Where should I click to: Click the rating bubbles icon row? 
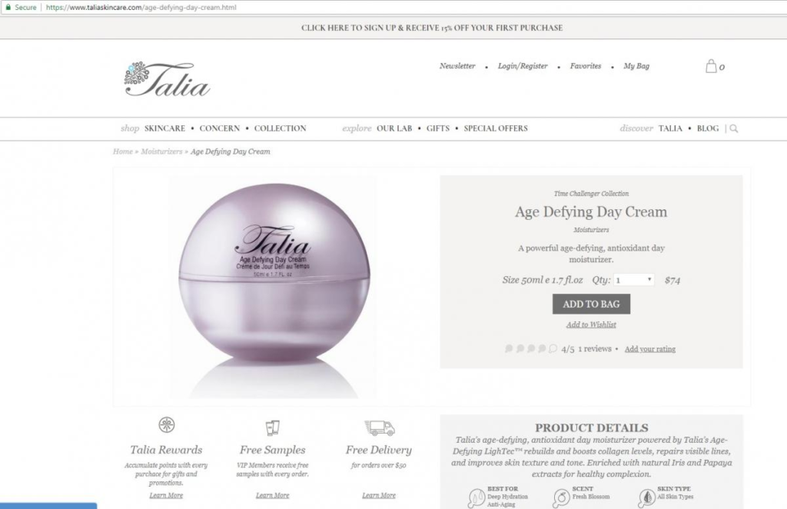coord(531,348)
